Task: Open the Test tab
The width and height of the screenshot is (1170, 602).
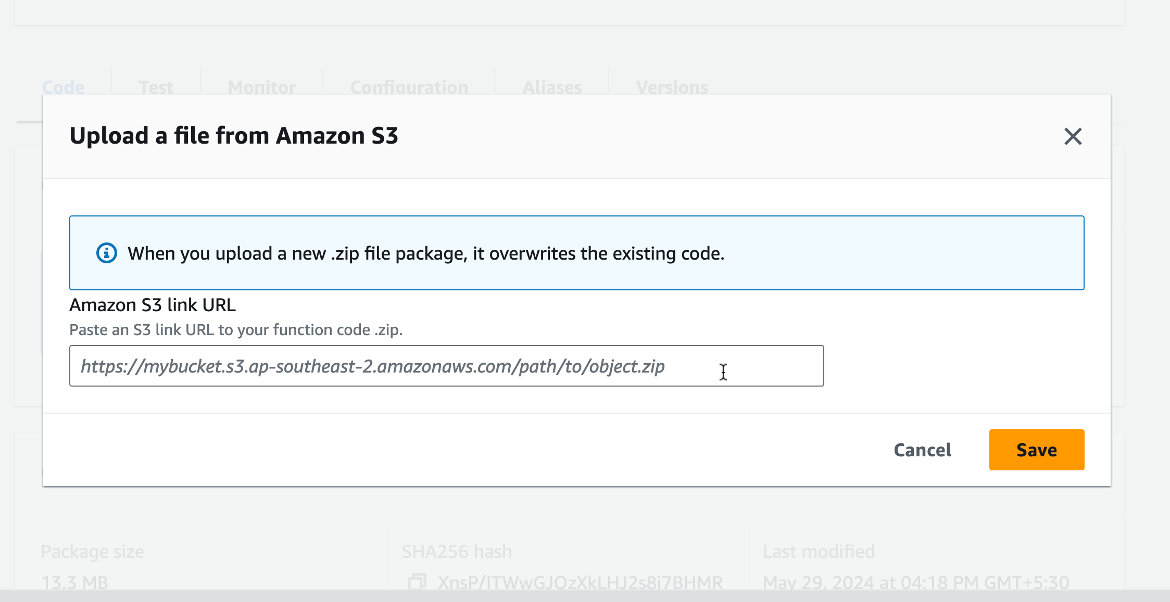Action: (x=156, y=87)
